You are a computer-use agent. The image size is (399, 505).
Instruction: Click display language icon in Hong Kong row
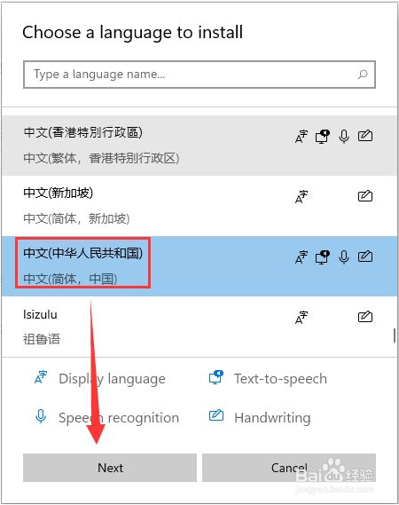(x=301, y=136)
